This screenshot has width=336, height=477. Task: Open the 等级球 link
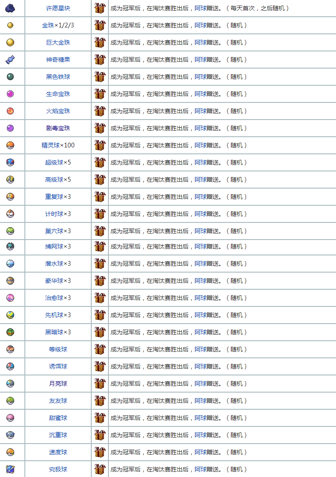click(x=58, y=349)
